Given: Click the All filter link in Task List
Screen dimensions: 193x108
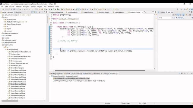Looking at the screenshot, I should click(174, 18).
